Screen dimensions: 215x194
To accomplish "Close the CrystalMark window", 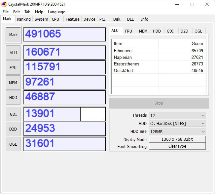I will coord(207,4).
